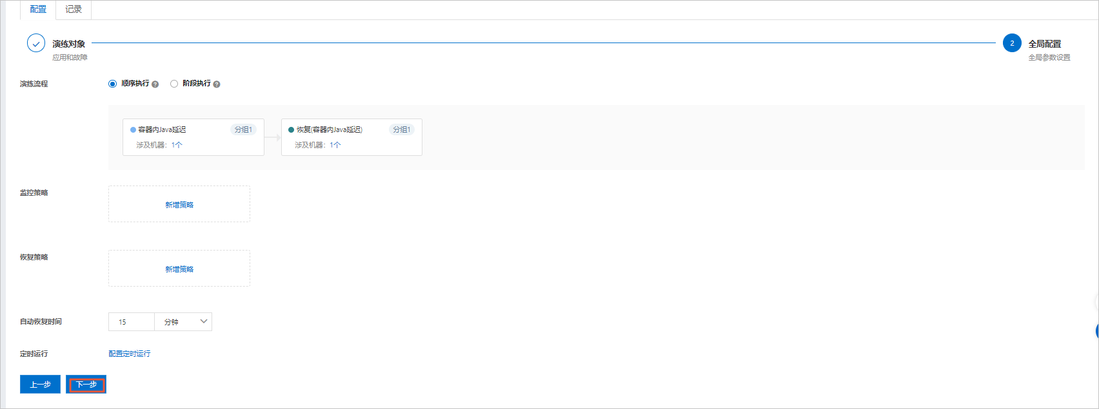Click 新增策略 under 恢复策略
This screenshot has width=1099, height=409.
click(179, 269)
